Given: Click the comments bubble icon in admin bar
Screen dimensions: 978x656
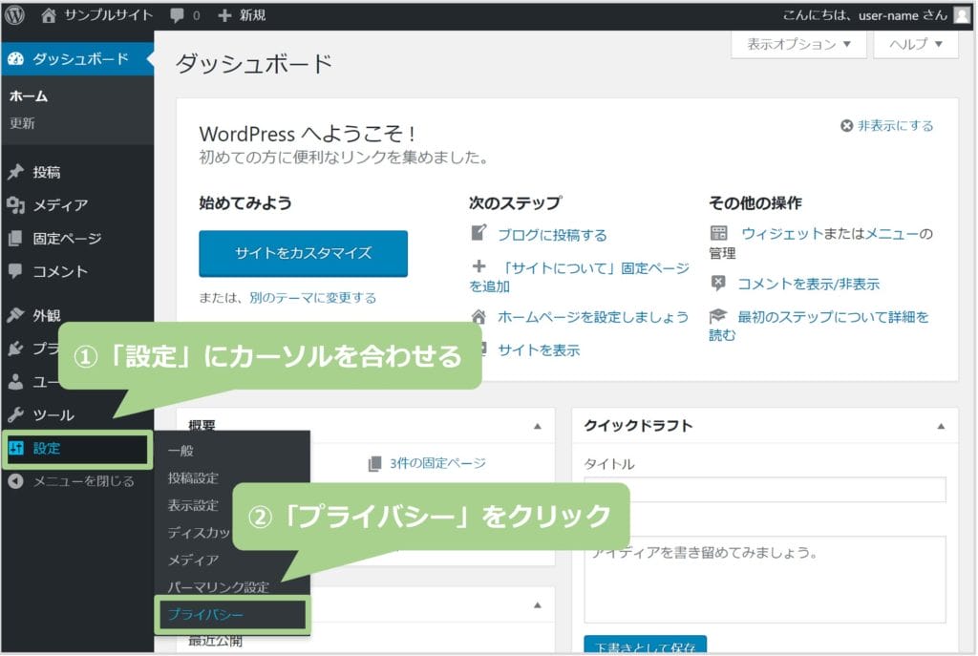Looking at the screenshot, I should [x=177, y=15].
